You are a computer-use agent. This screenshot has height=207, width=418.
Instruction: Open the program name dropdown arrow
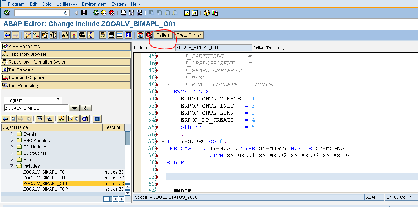click(x=75, y=108)
